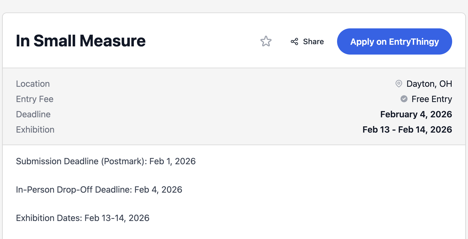Click the share network icon
This screenshot has height=239, width=468.
click(x=294, y=41)
